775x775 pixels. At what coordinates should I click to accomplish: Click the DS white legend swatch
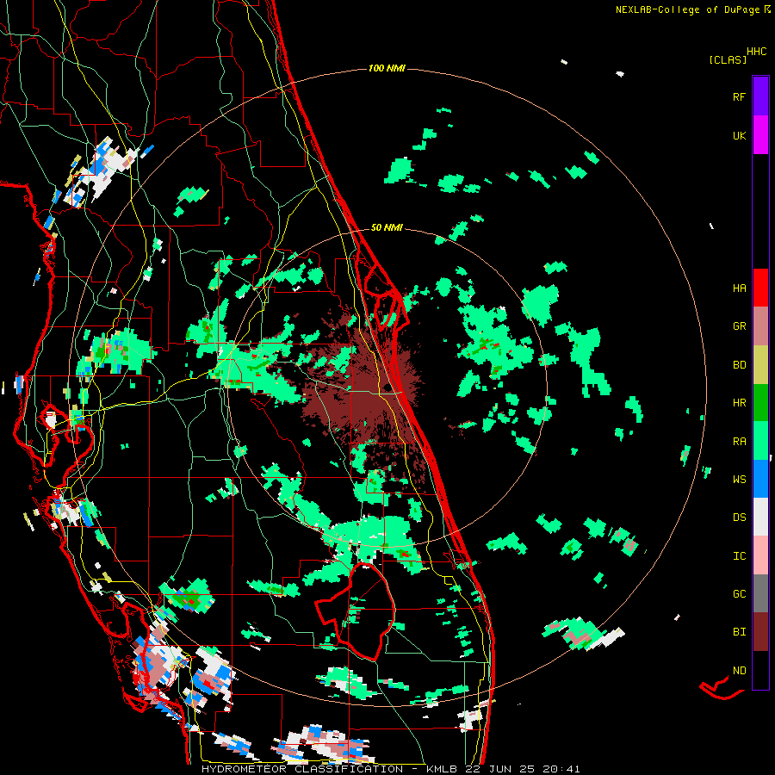760,517
